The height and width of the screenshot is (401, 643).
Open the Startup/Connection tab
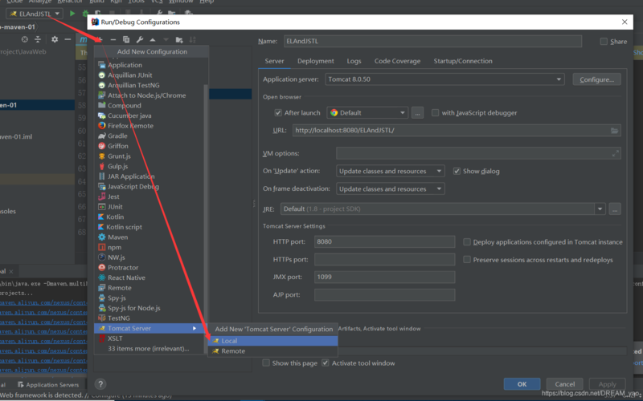coord(463,61)
